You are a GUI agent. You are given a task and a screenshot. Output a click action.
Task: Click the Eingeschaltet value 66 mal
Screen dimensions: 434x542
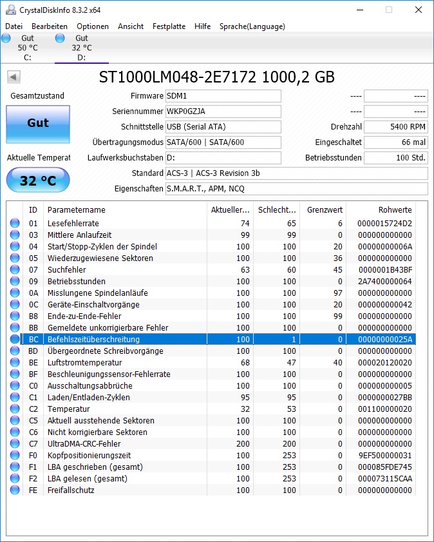395,142
